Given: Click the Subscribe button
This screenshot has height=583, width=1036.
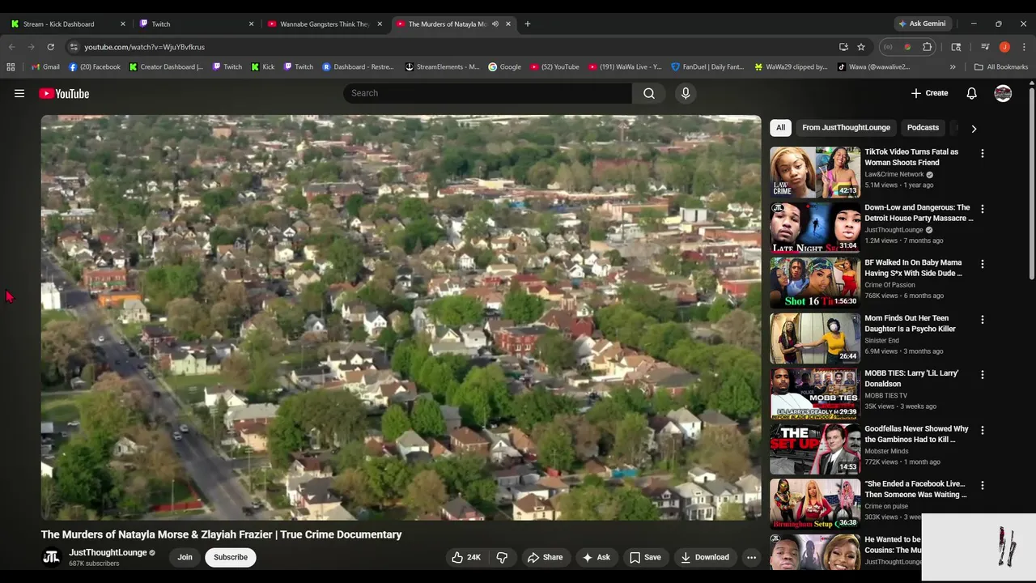Looking at the screenshot, I should pyautogui.click(x=231, y=557).
